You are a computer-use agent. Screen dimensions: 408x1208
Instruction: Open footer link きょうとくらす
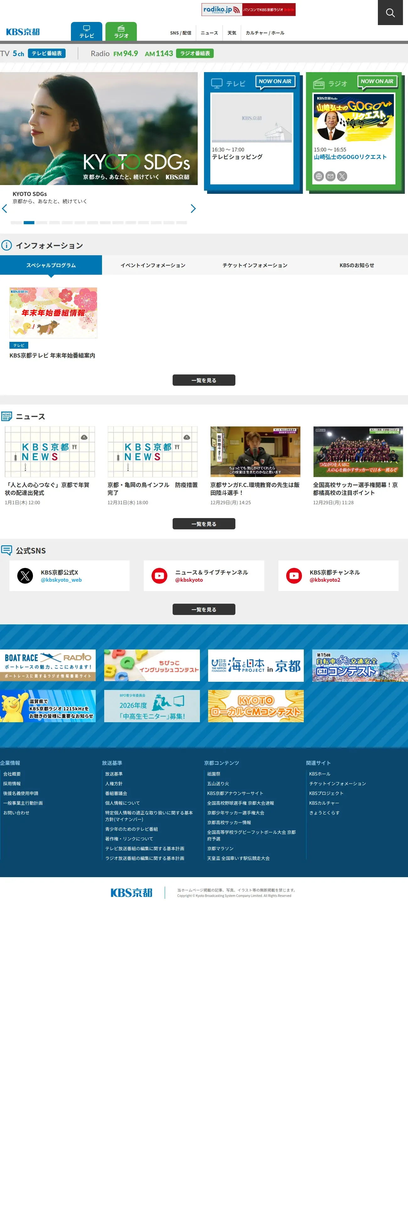325,813
